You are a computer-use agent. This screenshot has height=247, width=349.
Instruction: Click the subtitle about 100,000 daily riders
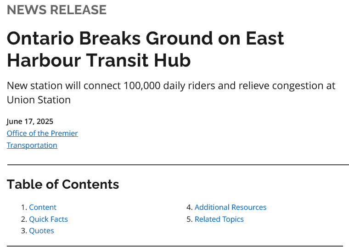pos(171,86)
